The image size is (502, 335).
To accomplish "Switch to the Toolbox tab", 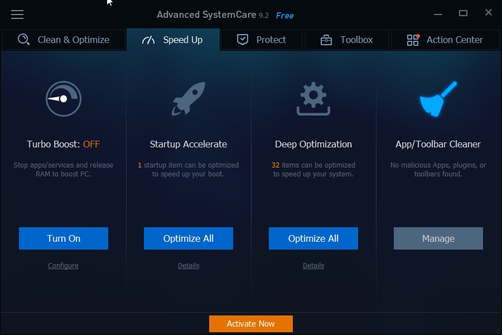I will point(346,40).
